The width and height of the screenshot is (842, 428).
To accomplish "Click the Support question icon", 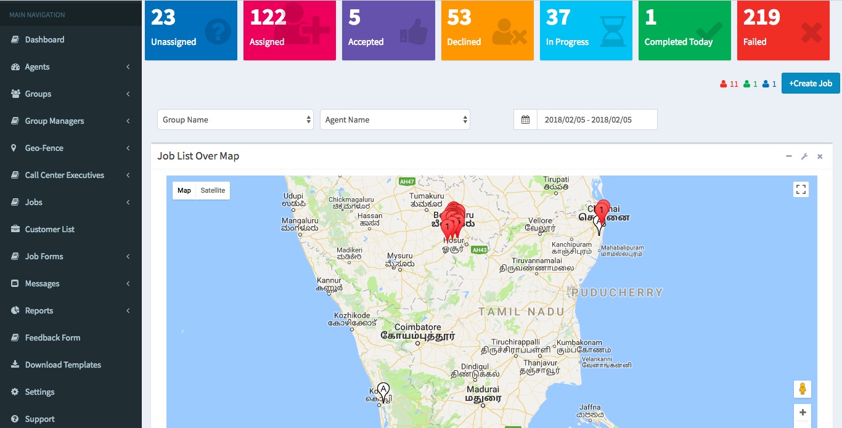I will [15, 419].
